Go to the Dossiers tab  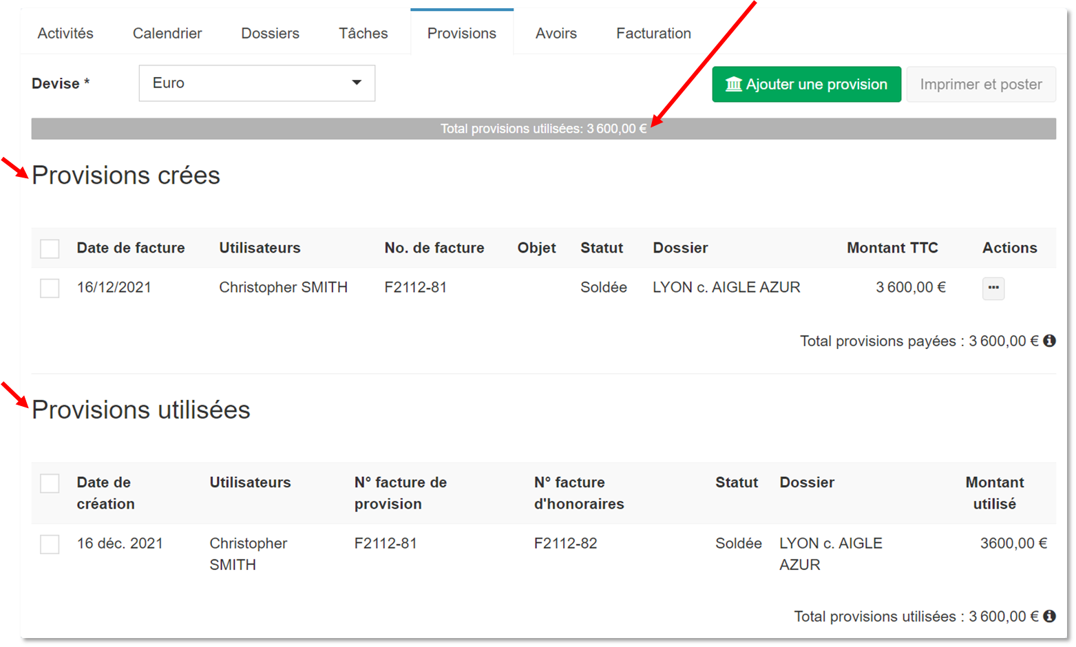coord(270,33)
